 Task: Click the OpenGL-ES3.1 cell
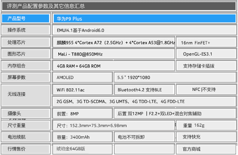(206, 54)
